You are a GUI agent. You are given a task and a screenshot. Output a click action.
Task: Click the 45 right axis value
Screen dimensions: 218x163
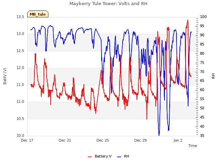coord(202,117)
